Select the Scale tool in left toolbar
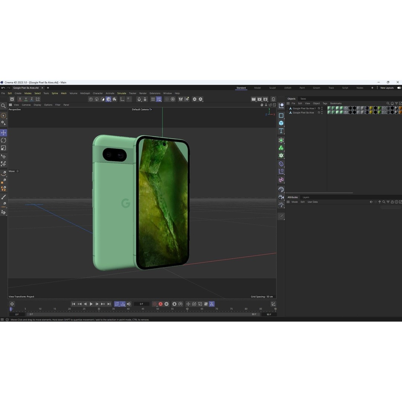 4,148
